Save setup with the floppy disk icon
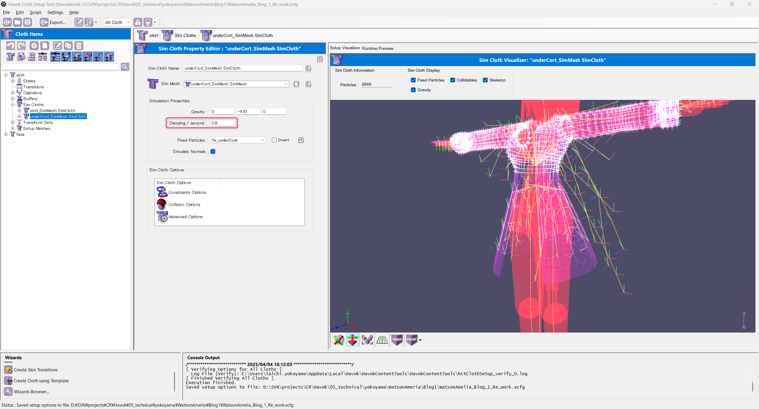759x409 pixels. tap(28, 22)
